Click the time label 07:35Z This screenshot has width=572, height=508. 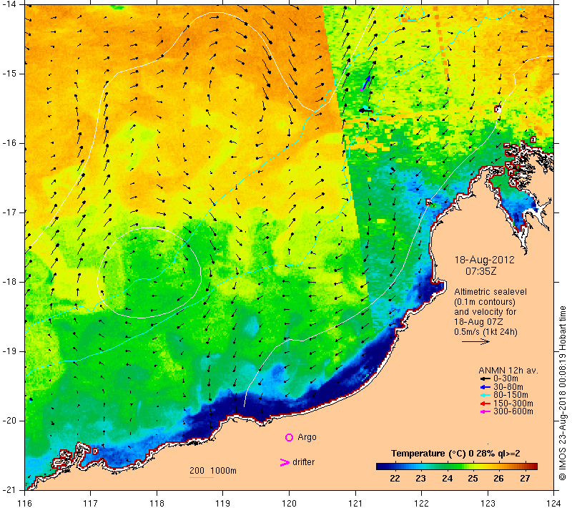(x=480, y=271)
